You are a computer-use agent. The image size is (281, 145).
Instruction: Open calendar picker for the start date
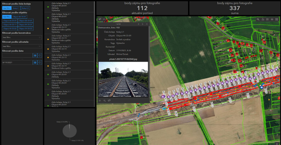pyautogui.click(x=35, y=55)
